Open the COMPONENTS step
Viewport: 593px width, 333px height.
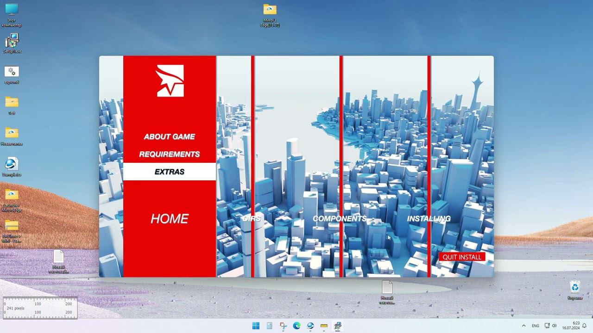(x=340, y=219)
